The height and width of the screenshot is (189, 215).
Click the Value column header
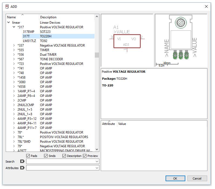pos(122,124)
